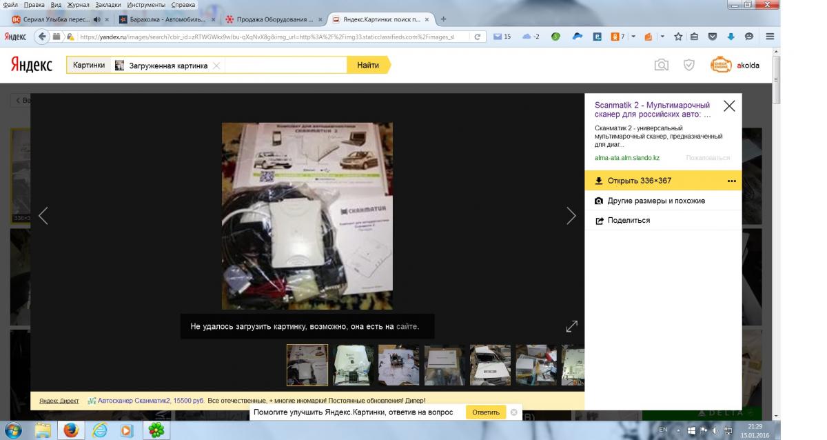This screenshot has height=440, width=827.
Task: Click Поделиться share option
Action: 663,221
